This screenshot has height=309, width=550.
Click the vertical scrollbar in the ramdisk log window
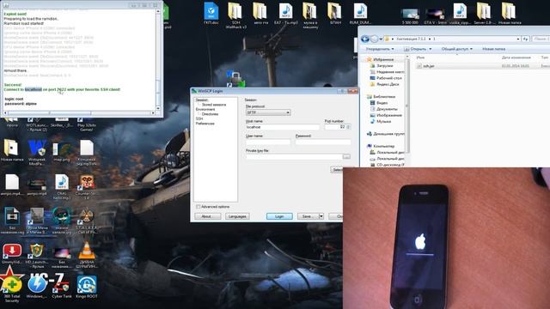(158, 59)
